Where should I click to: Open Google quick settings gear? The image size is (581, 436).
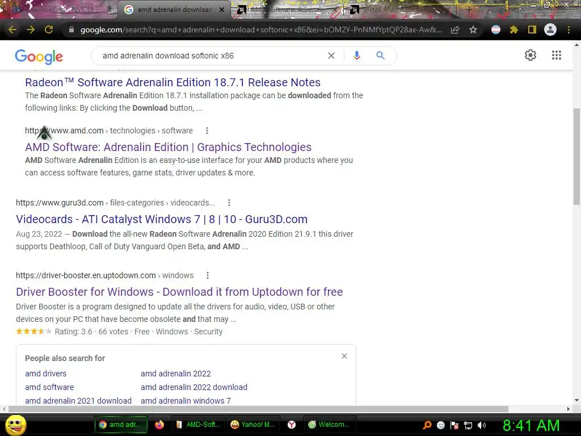point(531,55)
